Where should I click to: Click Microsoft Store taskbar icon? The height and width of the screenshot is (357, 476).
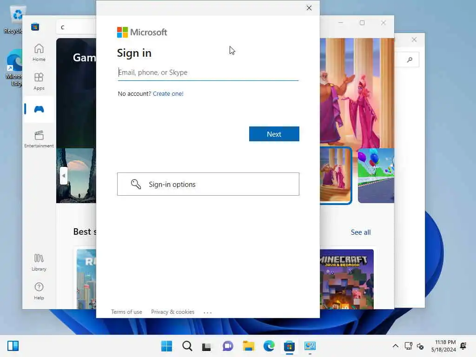[289, 346]
